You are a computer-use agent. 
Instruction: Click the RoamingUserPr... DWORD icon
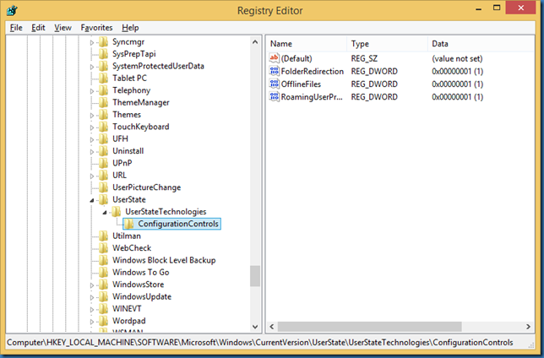point(274,97)
